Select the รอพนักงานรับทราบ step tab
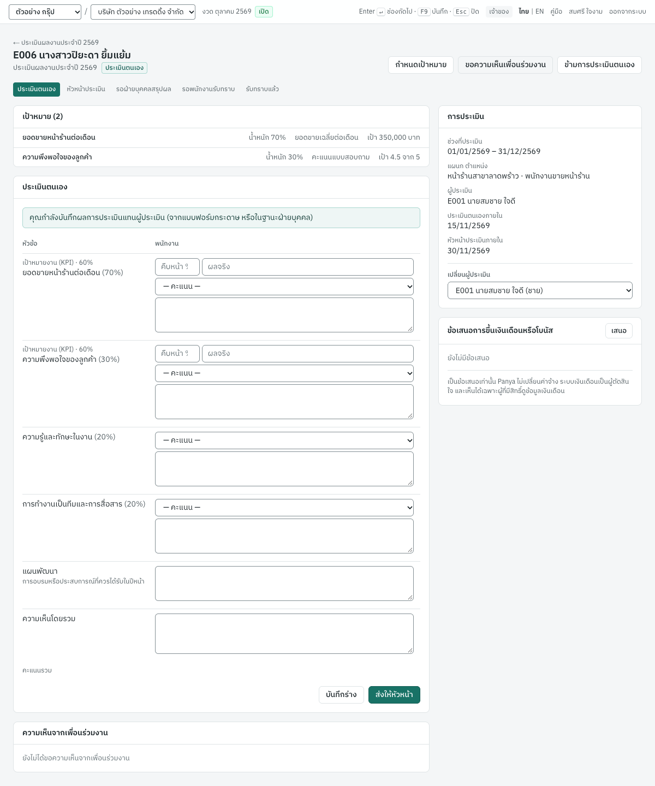 (209, 90)
